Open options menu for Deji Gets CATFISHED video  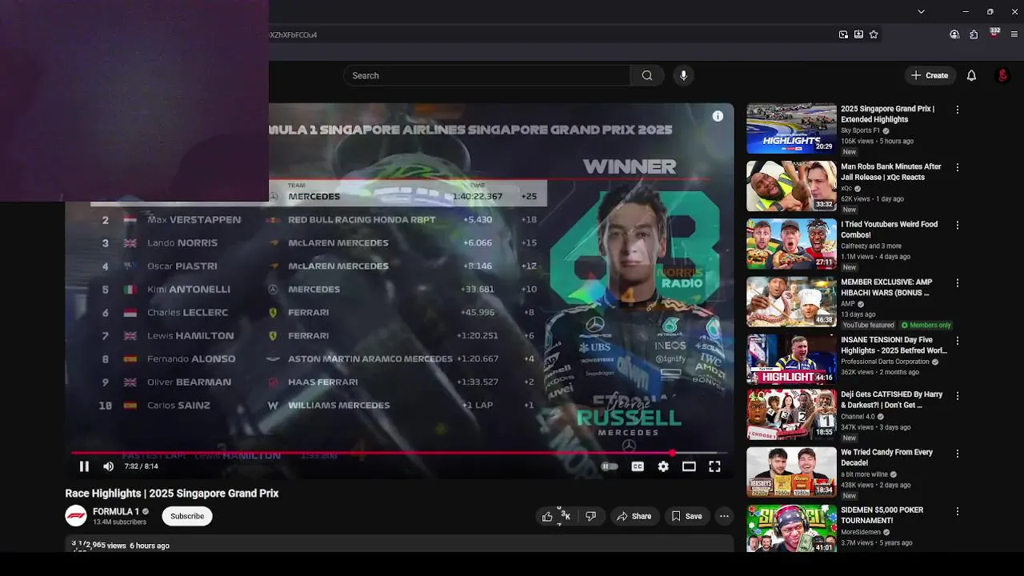(x=958, y=395)
